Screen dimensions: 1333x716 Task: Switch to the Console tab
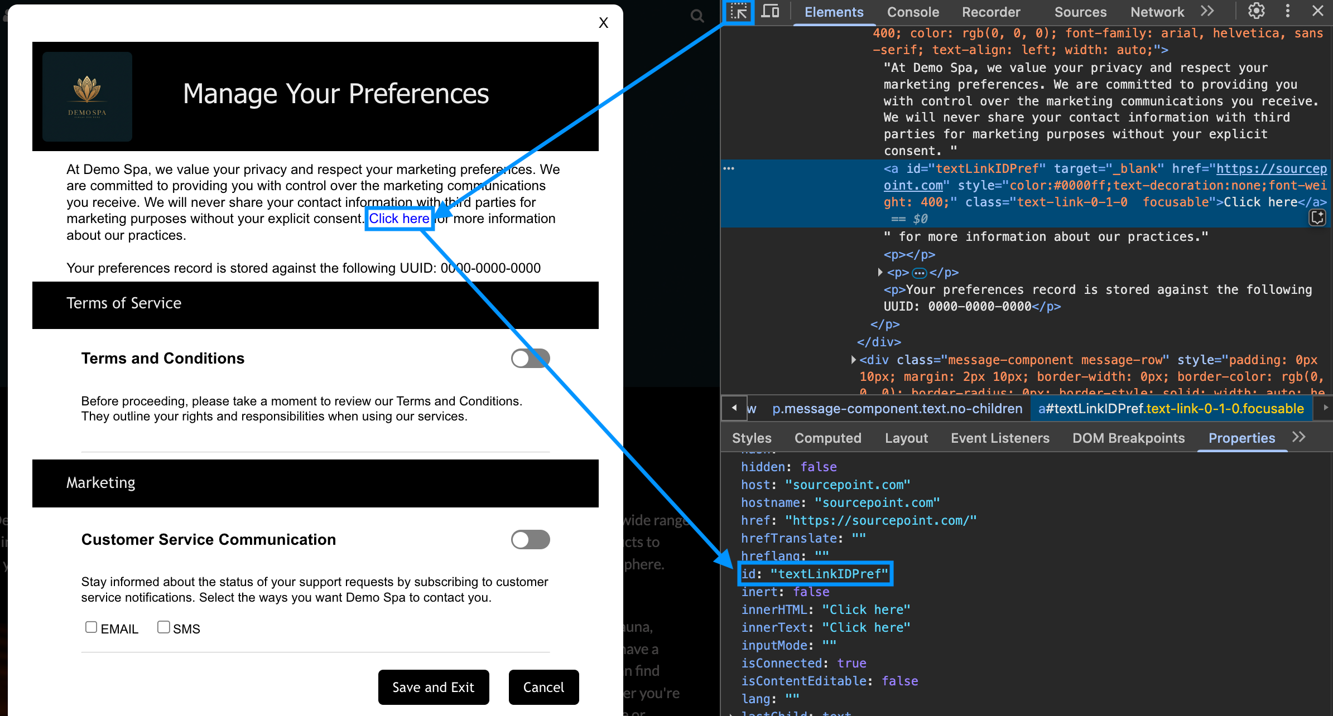click(913, 12)
